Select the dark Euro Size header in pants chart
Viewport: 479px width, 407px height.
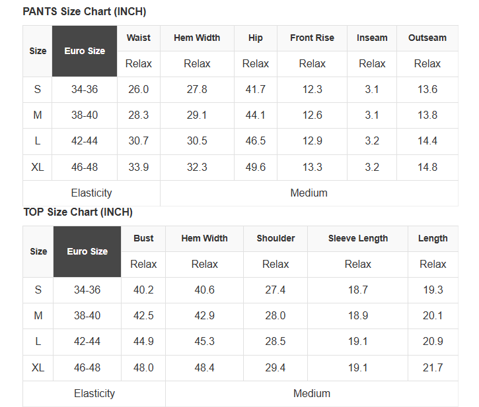85,51
